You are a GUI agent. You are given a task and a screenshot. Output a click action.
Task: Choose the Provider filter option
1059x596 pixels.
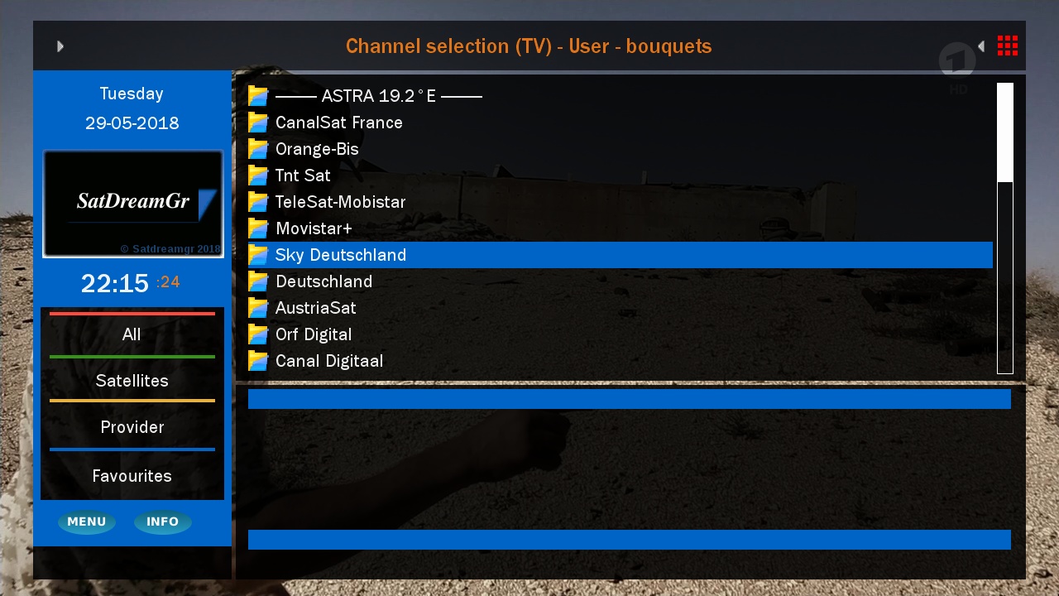click(132, 427)
